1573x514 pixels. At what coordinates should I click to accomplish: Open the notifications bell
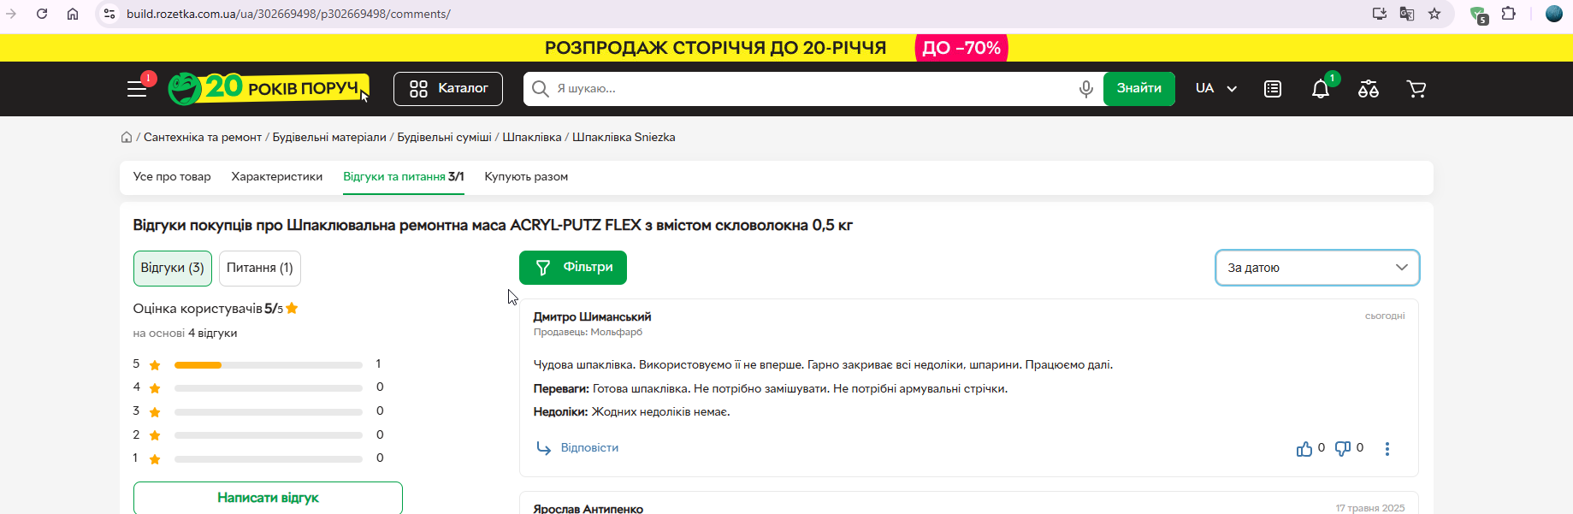tap(1321, 89)
